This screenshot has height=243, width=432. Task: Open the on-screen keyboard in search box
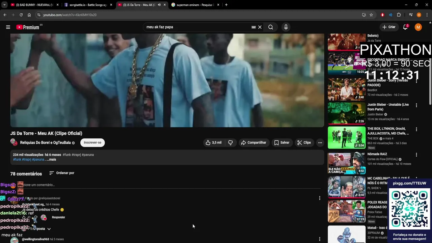click(253, 27)
